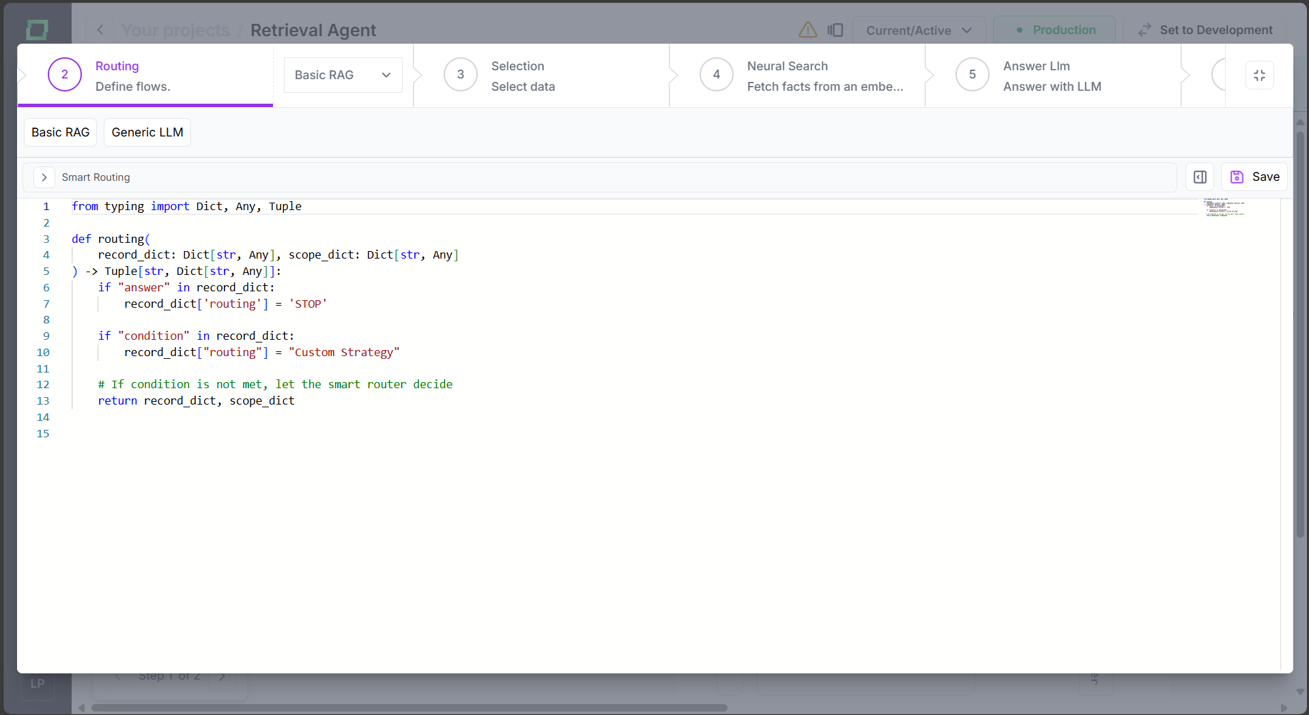1309x715 pixels.
Task: Collapse the editor with the minimize icon
Action: [1260, 75]
